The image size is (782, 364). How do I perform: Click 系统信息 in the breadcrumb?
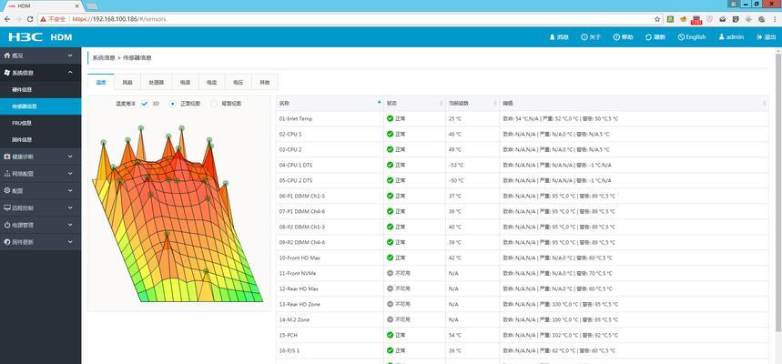103,58
